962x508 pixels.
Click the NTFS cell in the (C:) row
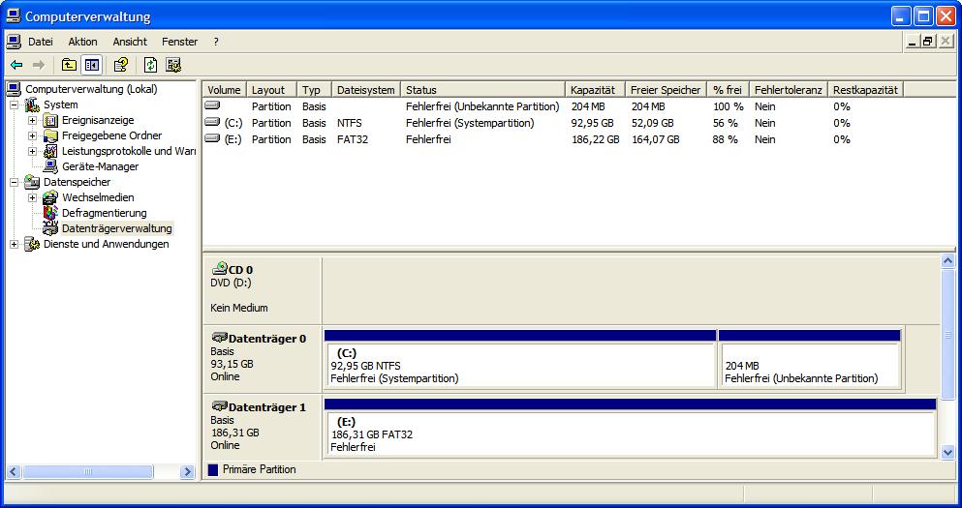pyautogui.click(x=350, y=123)
